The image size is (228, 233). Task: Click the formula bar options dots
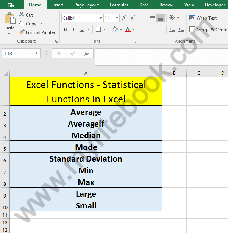point(46,53)
